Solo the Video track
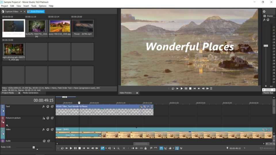 (x=52, y=129)
